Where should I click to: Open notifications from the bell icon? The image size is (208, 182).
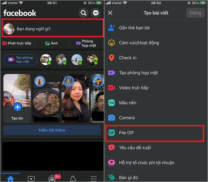click(x=73, y=178)
